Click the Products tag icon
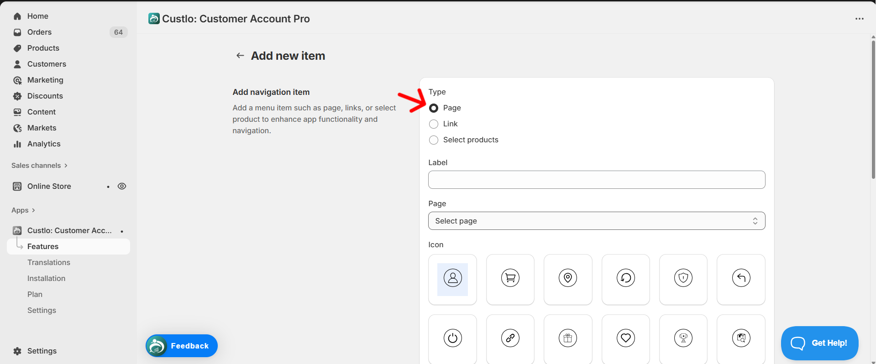 pyautogui.click(x=17, y=48)
